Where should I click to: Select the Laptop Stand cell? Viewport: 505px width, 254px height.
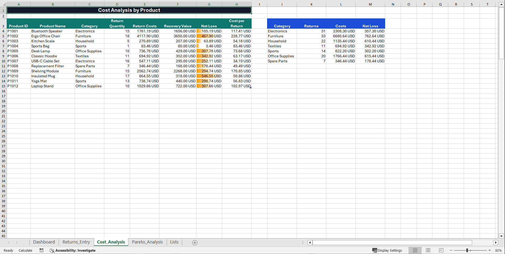pos(53,86)
